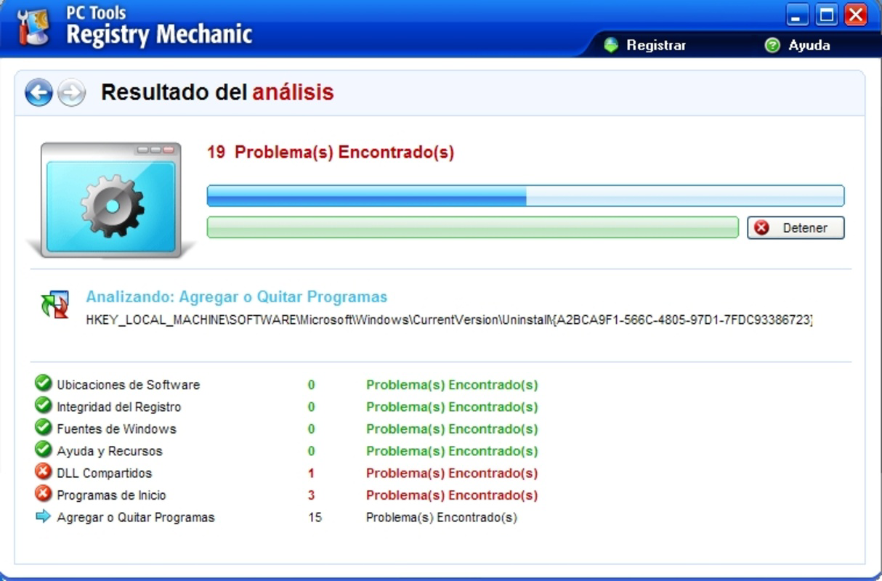Select the Fuentes de Windows row label

(x=116, y=429)
